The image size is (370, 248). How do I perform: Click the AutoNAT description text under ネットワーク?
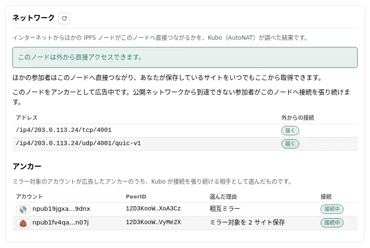coord(160,38)
